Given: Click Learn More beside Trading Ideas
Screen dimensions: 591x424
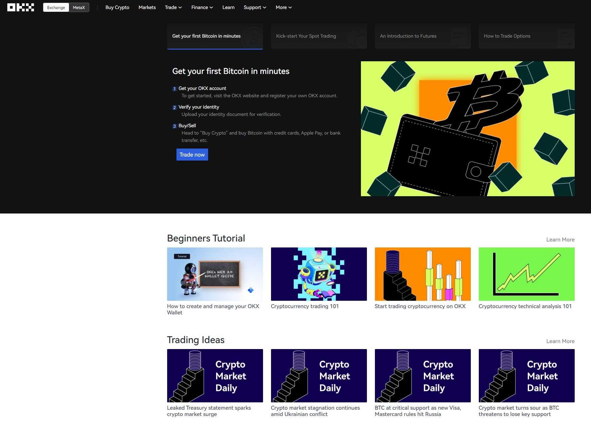Looking at the screenshot, I should tap(560, 341).
